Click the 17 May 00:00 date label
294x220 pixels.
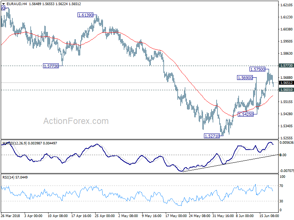tap(176, 216)
